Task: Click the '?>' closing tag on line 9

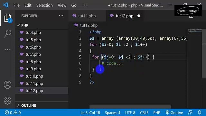Action: click(92, 82)
